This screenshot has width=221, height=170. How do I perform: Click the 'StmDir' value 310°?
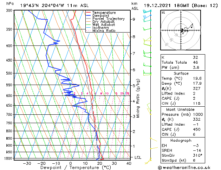197,155
